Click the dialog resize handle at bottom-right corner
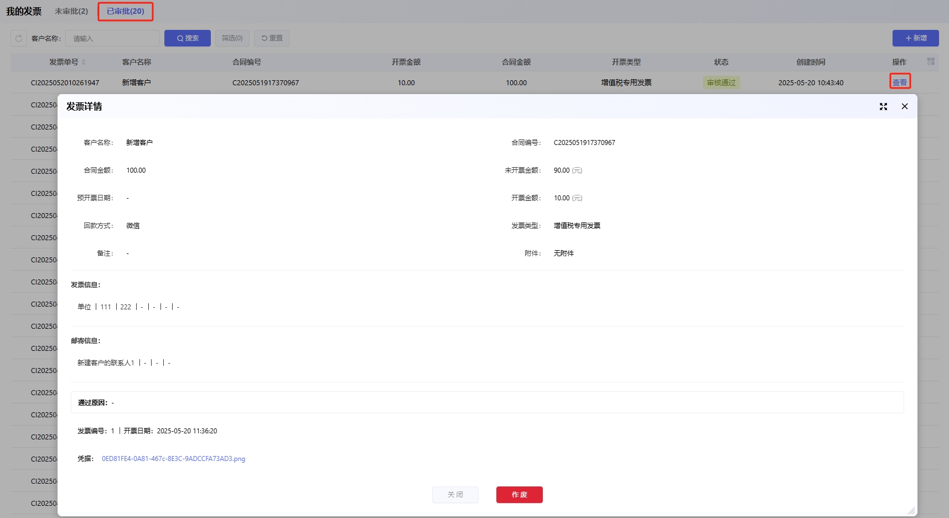This screenshot has width=949, height=518. tap(911, 511)
